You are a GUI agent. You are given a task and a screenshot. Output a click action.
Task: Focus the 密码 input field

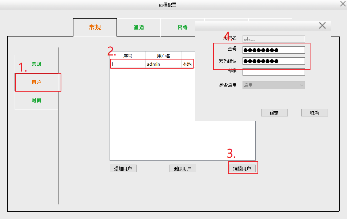[x=274, y=50]
